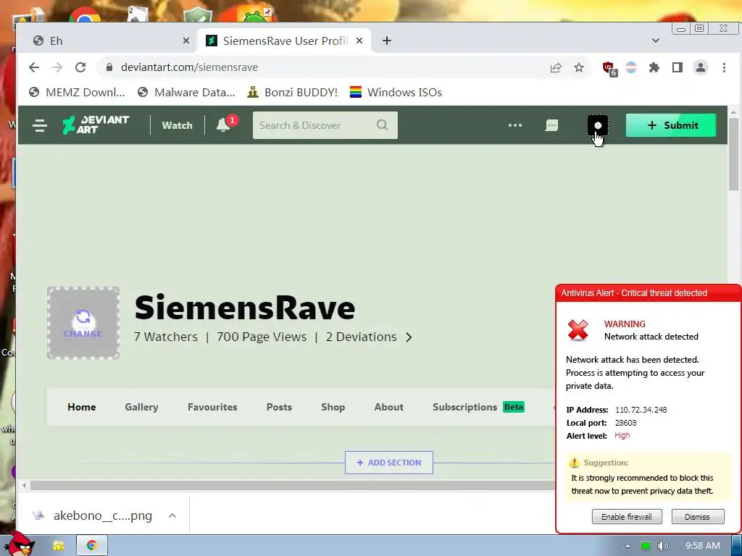Viewport: 742px width, 556px height.
Task: Open the MEMZ Downl... bookmark
Action: click(77, 92)
